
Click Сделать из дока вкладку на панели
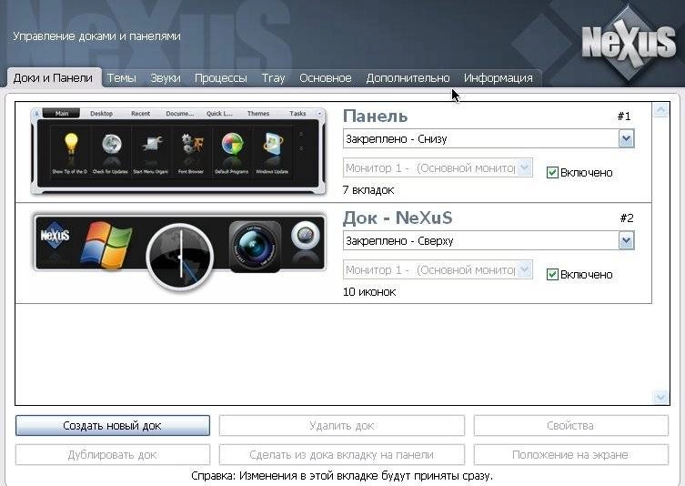click(x=342, y=455)
